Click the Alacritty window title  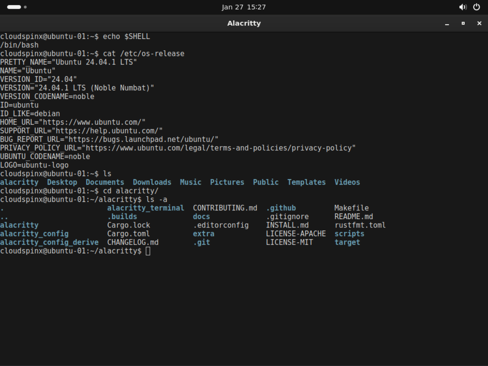[x=244, y=23]
